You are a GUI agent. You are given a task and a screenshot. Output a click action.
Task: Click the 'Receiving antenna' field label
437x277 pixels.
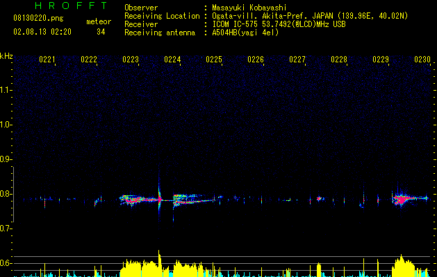pyautogui.click(x=160, y=33)
